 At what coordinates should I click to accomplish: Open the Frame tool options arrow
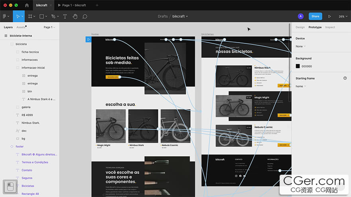tap(34, 17)
